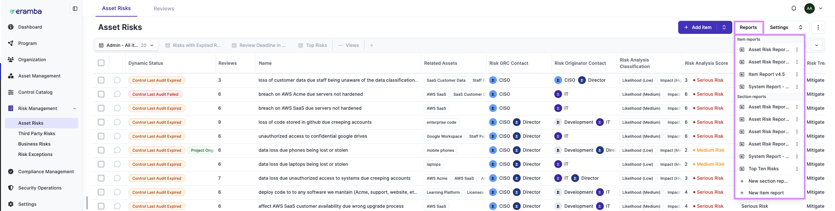The height and width of the screenshot is (211, 835).
Task: Click the notifications bell icon
Action: coord(794,8)
